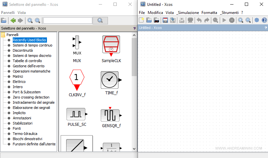Open file in Scilab directory icon
Screen dimensions: 268x158
[156, 20]
